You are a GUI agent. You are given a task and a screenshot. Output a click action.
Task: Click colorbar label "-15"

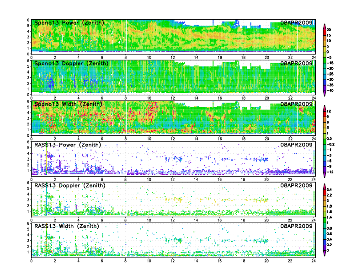point(330,63)
